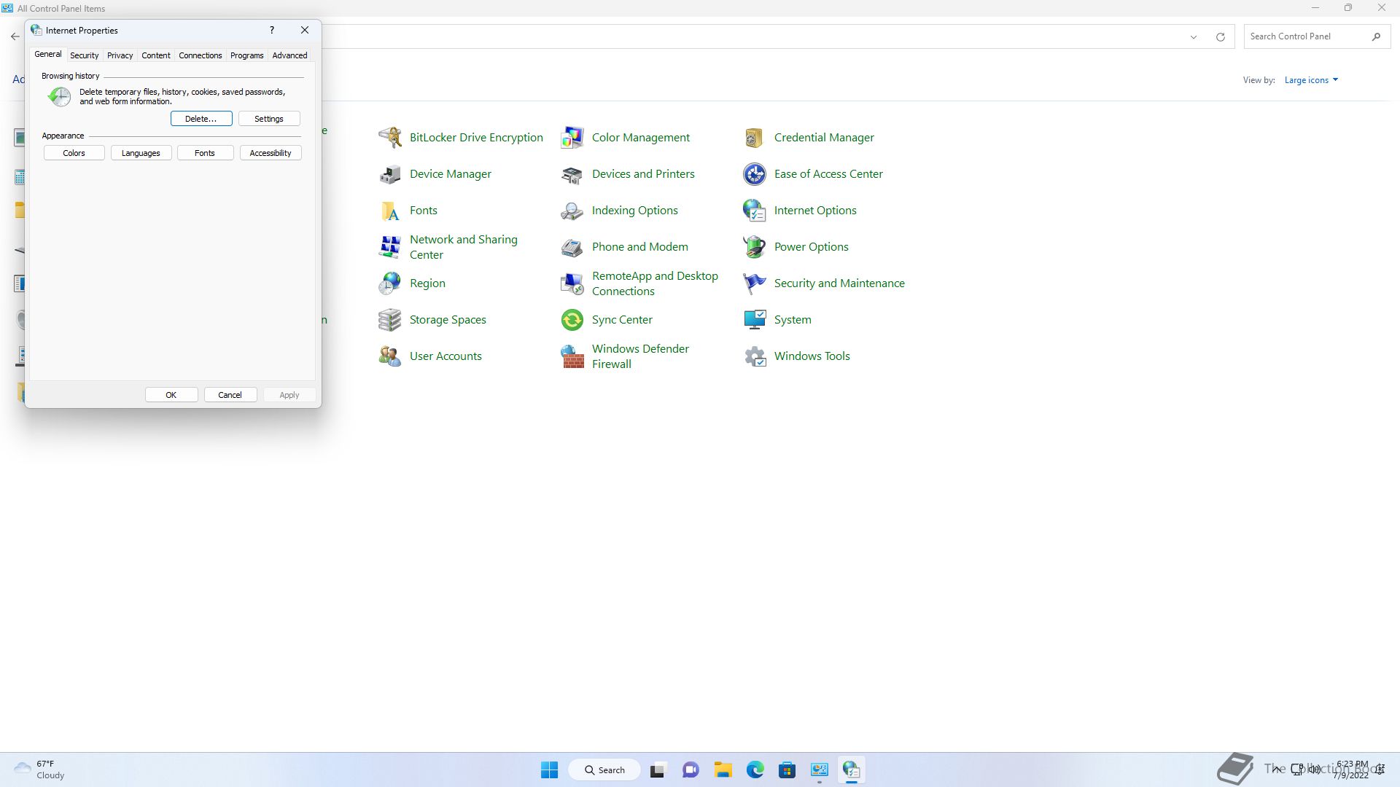Click the refresh icon in address bar
The height and width of the screenshot is (787, 1400).
[1220, 36]
